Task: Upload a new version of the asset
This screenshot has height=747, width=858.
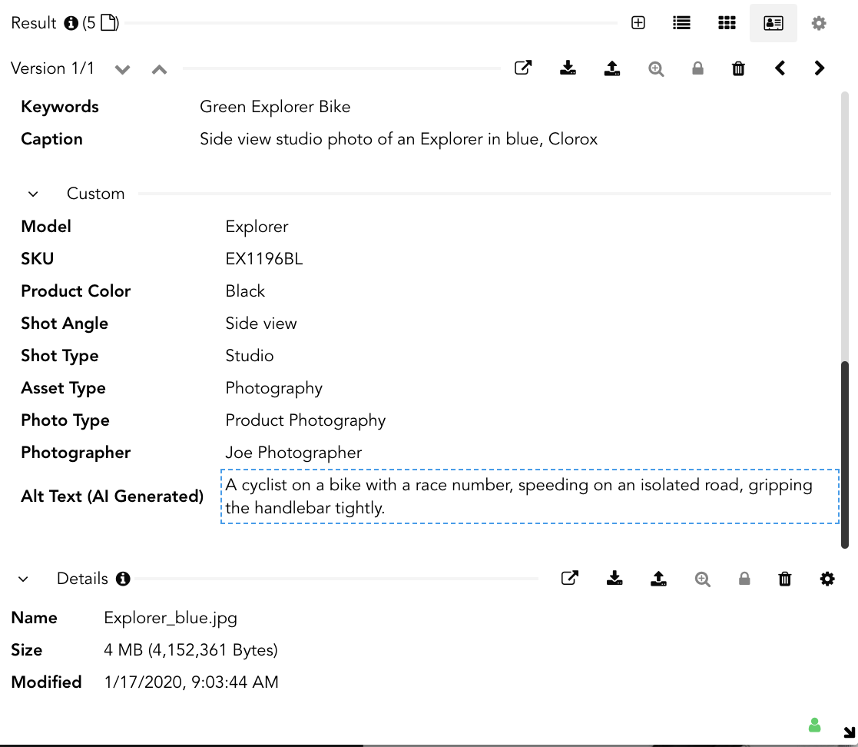Action: (x=612, y=68)
